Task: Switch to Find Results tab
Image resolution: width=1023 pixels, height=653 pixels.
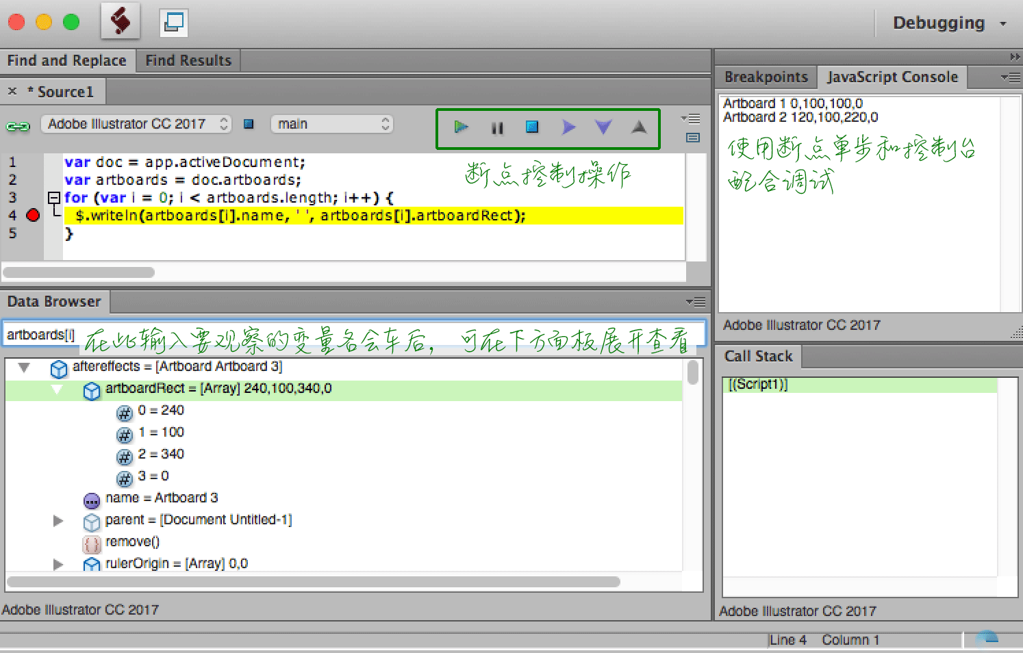Action: pyautogui.click(x=188, y=60)
